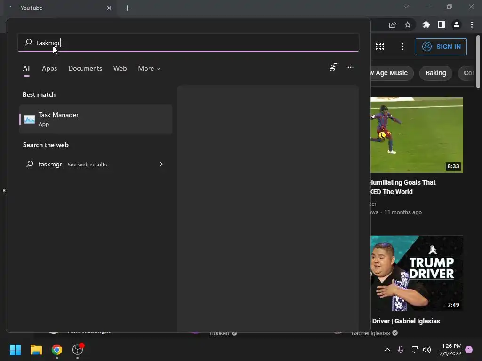Switch to the Apps search tab

[49, 69]
